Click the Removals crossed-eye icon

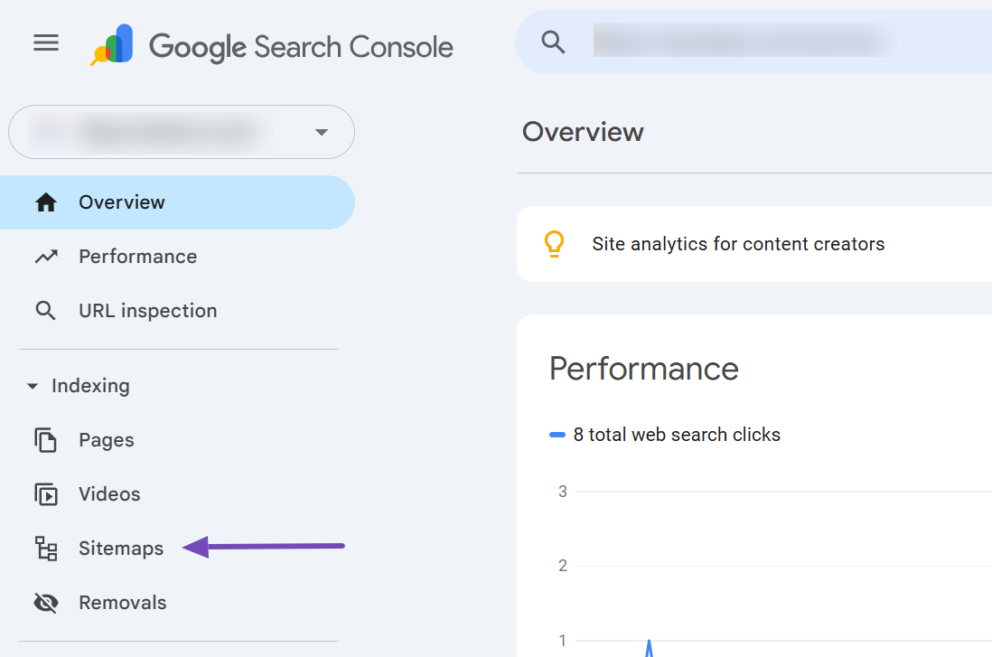click(x=45, y=603)
